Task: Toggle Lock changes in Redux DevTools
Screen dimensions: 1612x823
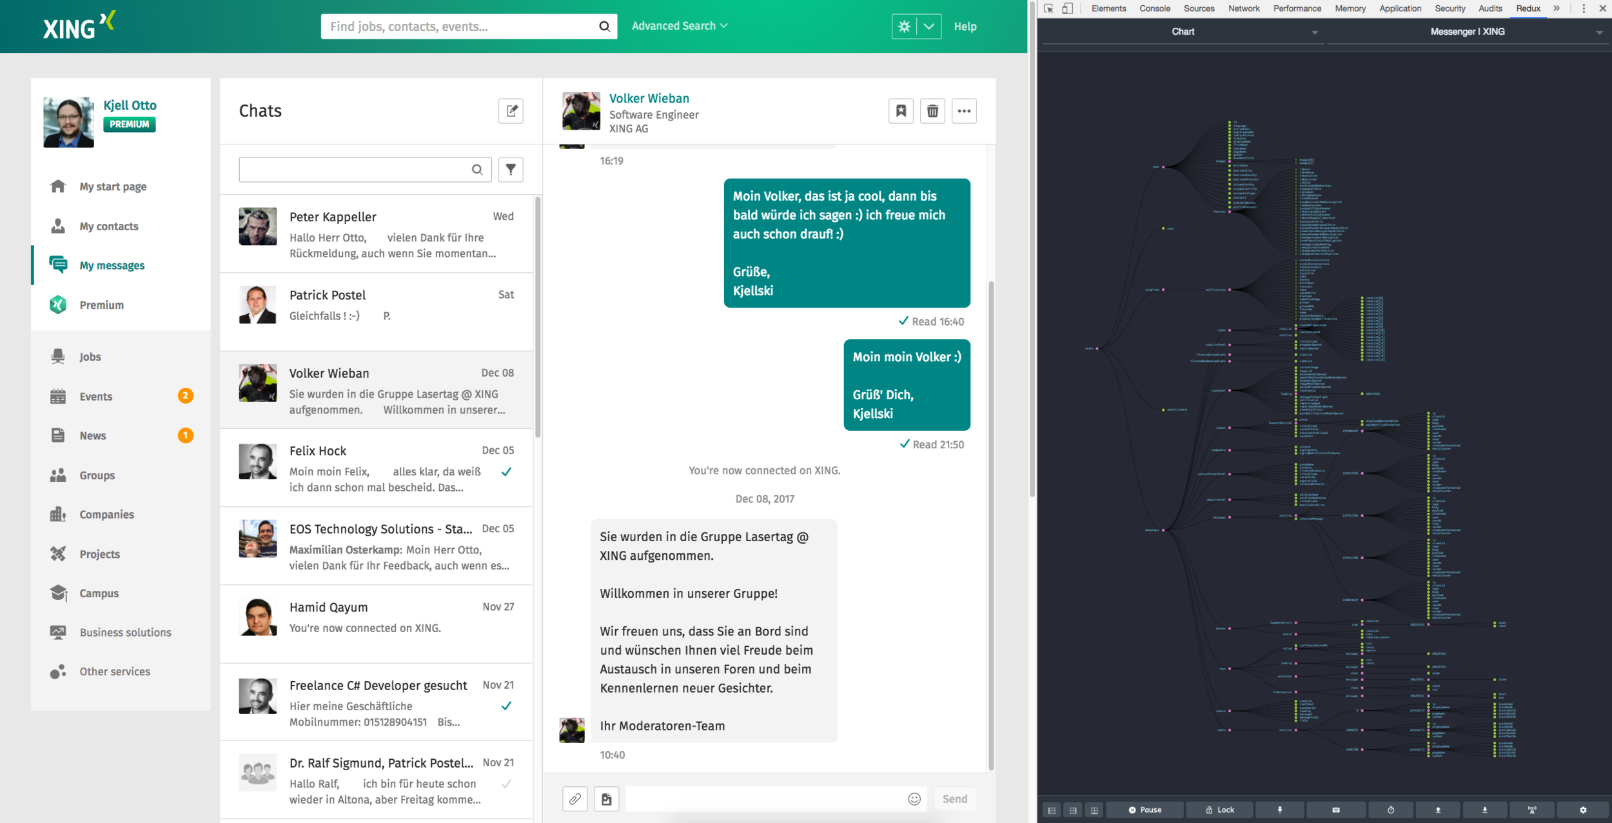Action: (1219, 810)
